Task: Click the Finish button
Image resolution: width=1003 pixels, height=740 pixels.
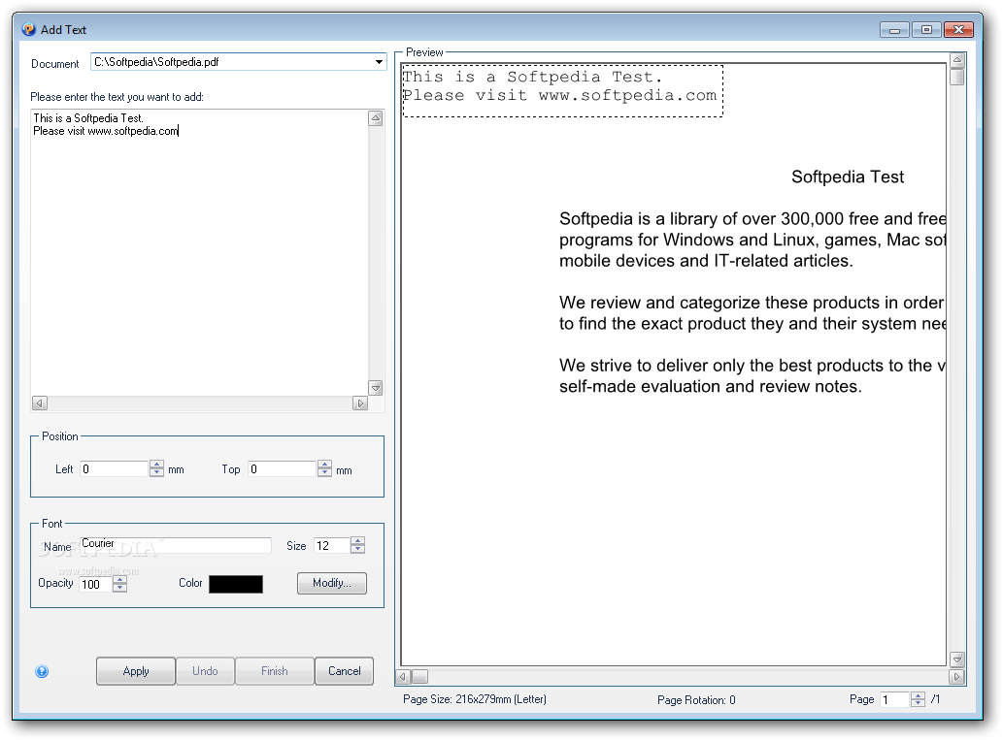Action: pos(275,671)
